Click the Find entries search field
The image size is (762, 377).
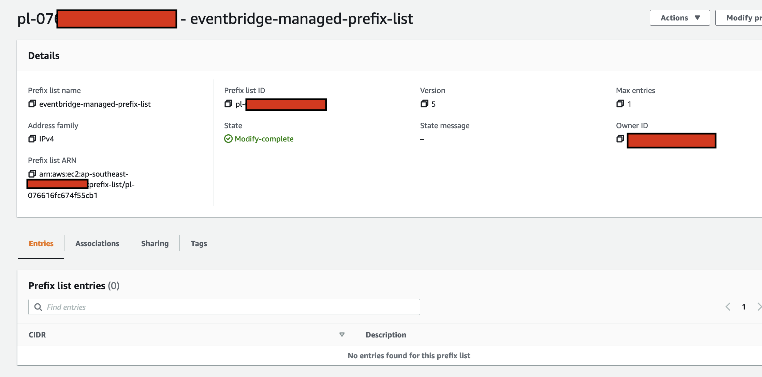(224, 307)
